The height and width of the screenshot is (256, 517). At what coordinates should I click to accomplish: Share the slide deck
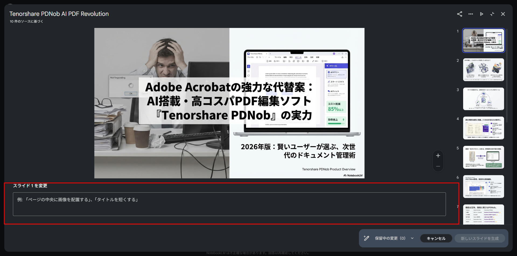point(459,14)
